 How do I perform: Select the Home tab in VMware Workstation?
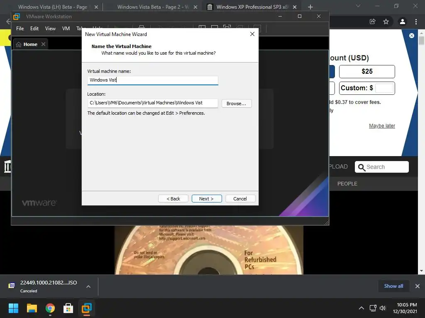point(30,44)
